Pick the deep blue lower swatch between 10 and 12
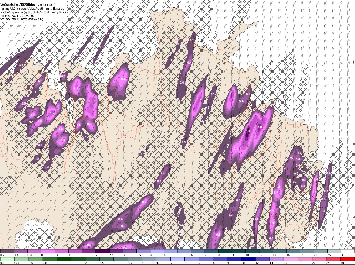 point(249,259)
